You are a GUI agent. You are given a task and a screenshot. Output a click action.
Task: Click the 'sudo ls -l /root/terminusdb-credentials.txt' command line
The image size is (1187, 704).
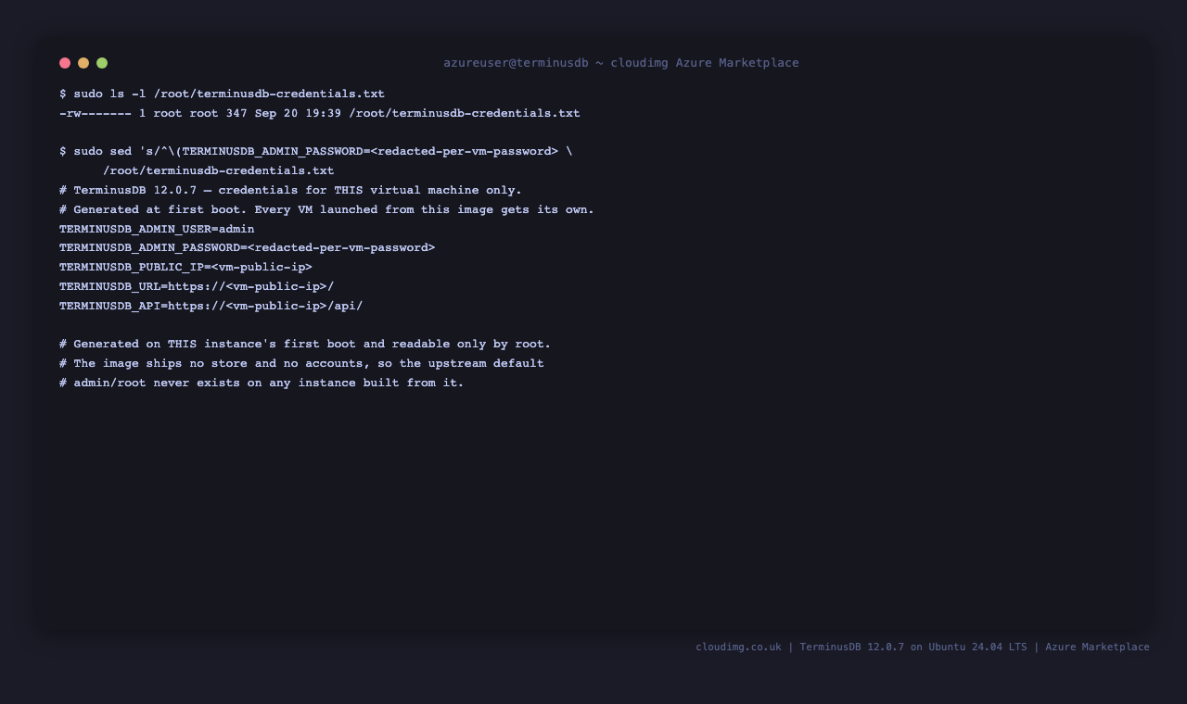point(222,94)
